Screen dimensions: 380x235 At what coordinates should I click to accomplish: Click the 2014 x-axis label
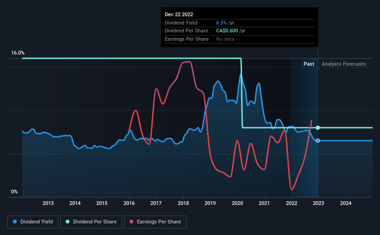click(75, 203)
